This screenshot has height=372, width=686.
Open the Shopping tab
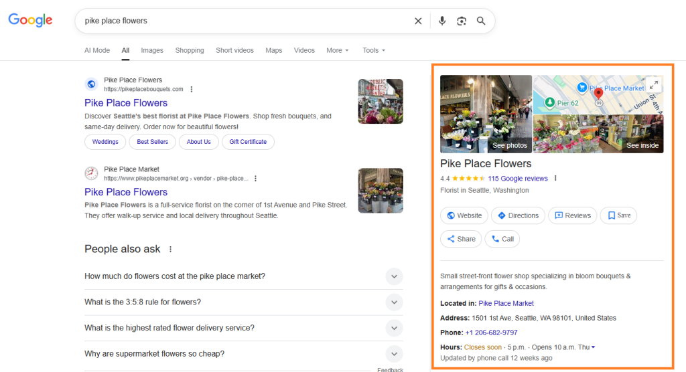[x=190, y=50]
